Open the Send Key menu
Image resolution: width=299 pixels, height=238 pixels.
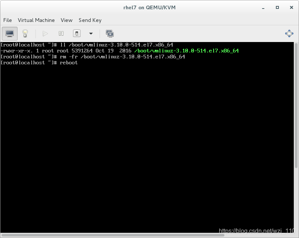point(90,20)
